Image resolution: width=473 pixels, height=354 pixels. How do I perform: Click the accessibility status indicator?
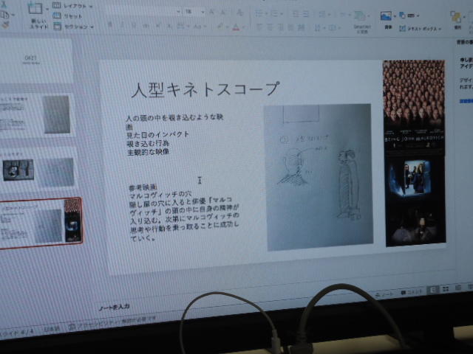(112, 322)
